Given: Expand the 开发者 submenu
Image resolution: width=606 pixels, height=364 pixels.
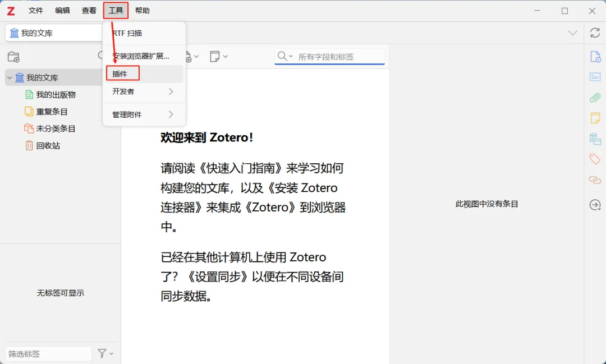Looking at the screenshot, I should (x=144, y=91).
